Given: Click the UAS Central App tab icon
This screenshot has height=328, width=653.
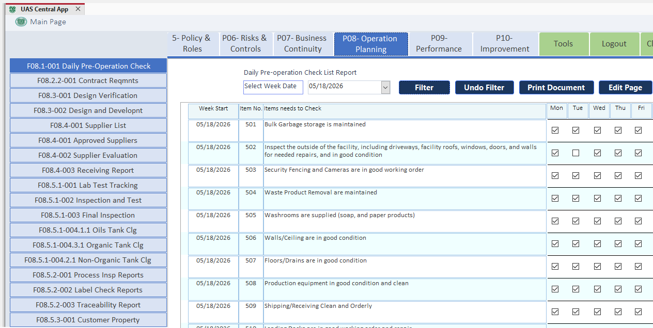Looking at the screenshot, I should (13, 9).
